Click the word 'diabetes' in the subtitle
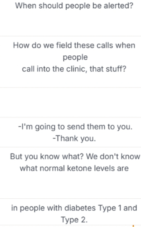Screen dimensions: 141x227 coord(80,208)
